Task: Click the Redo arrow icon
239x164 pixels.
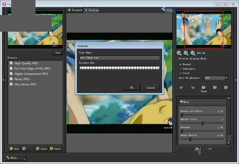Action: 193,88
